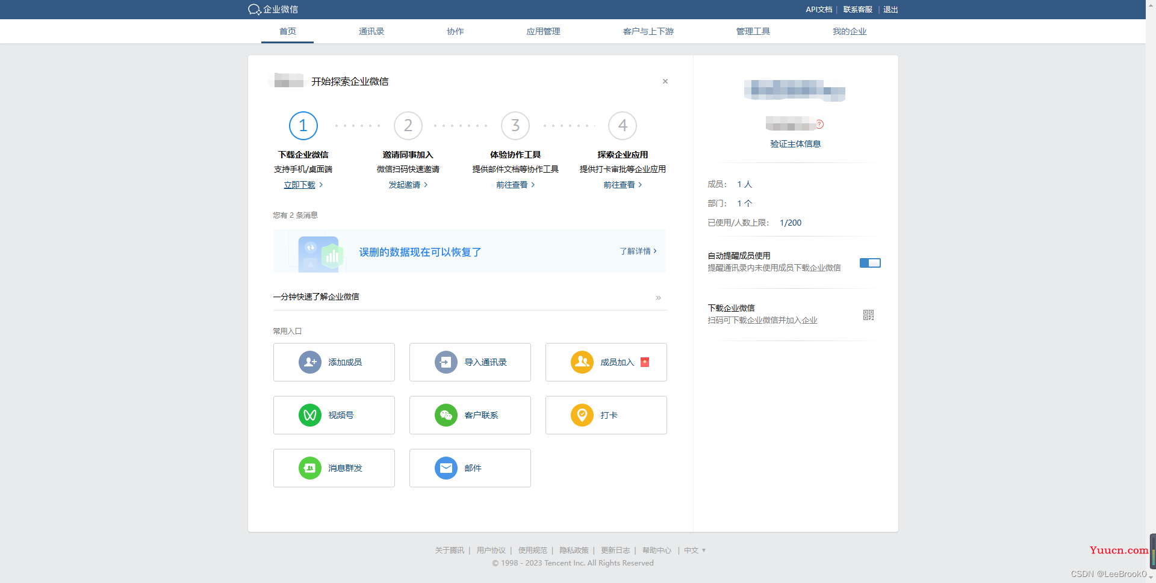Click the 企业微信 logo icon

(254, 10)
